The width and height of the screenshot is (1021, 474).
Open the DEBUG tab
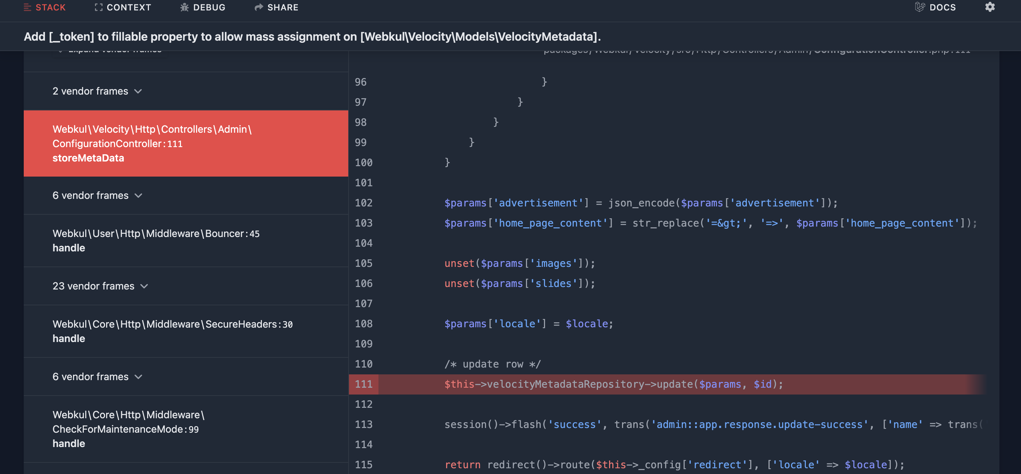click(x=203, y=8)
